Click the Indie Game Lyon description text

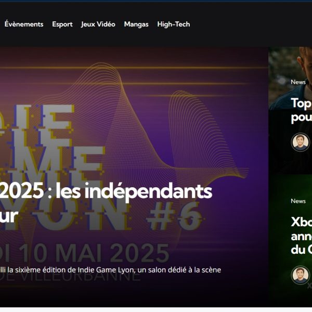(110, 270)
